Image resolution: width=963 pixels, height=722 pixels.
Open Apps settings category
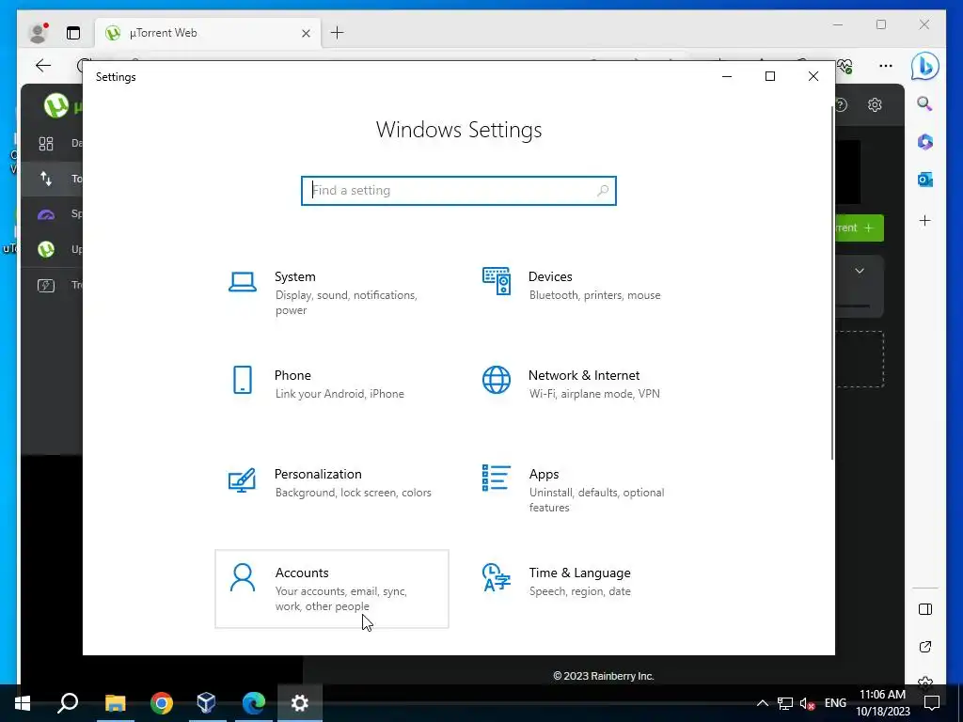[585, 490]
